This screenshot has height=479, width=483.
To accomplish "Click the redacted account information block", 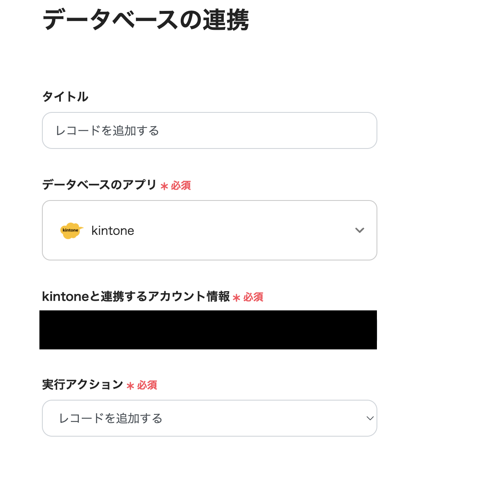I will [x=208, y=330].
